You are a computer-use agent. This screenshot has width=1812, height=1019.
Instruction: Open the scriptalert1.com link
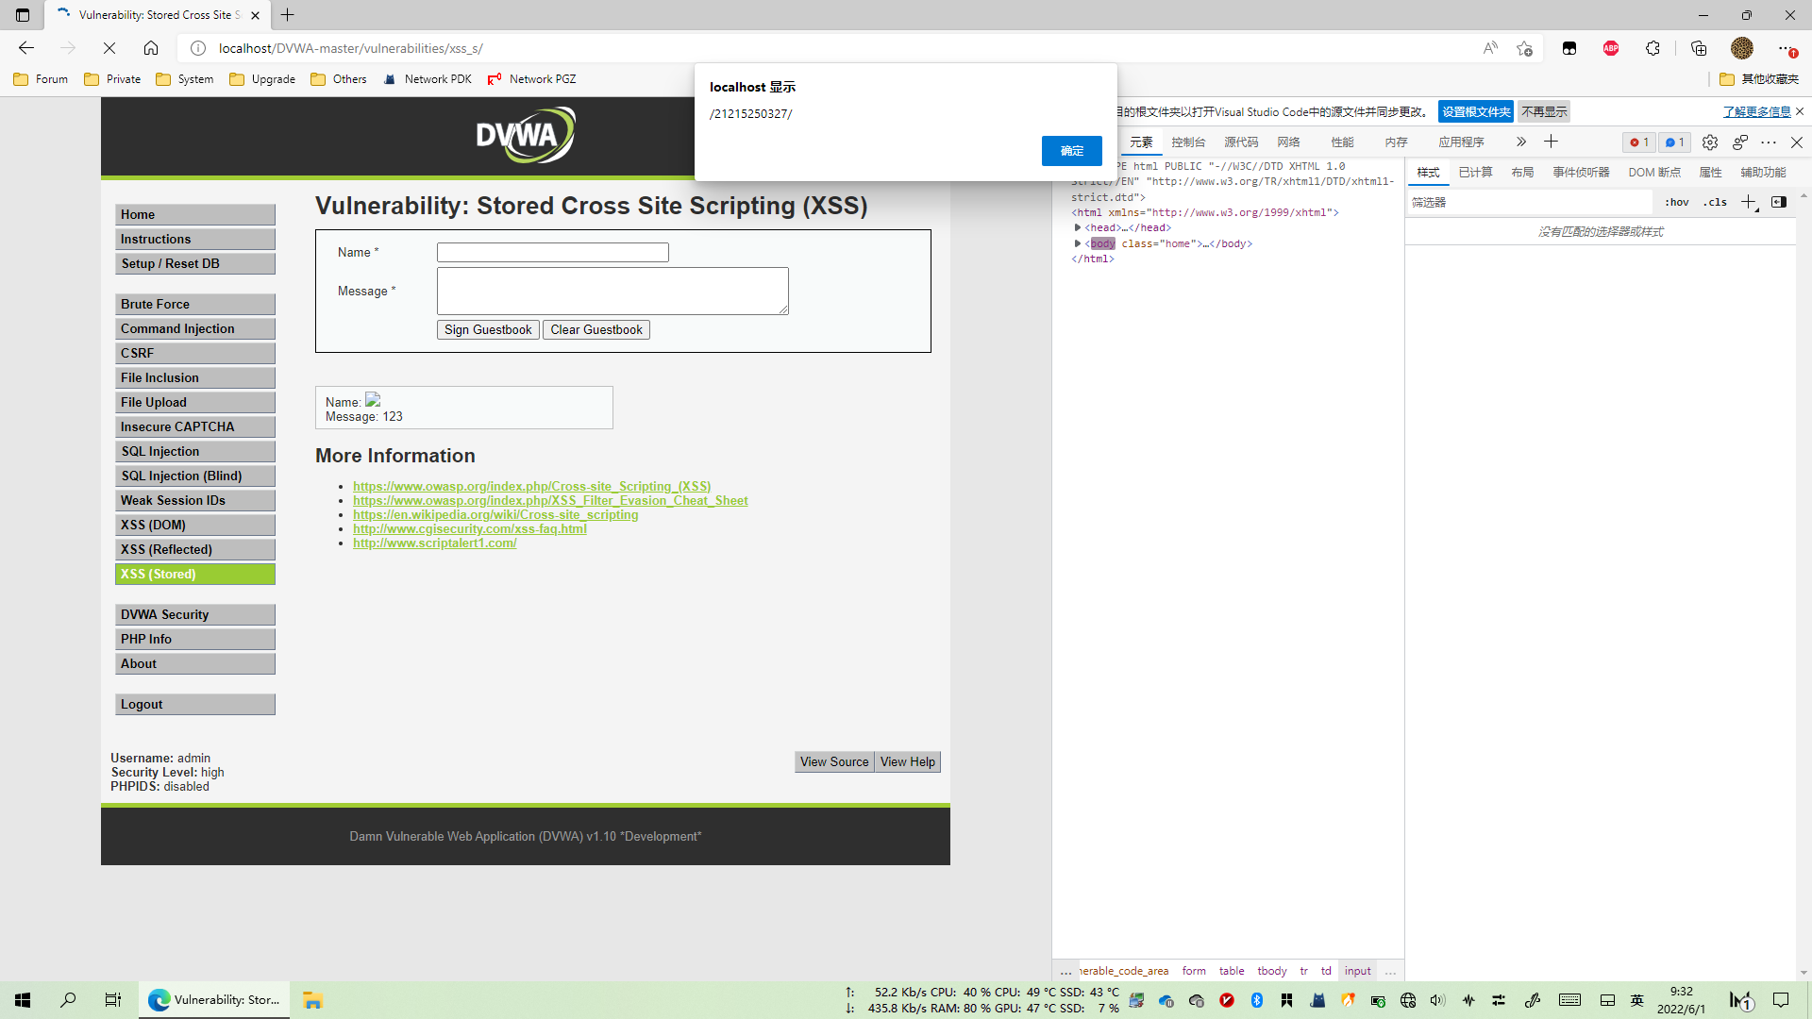[x=435, y=543]
